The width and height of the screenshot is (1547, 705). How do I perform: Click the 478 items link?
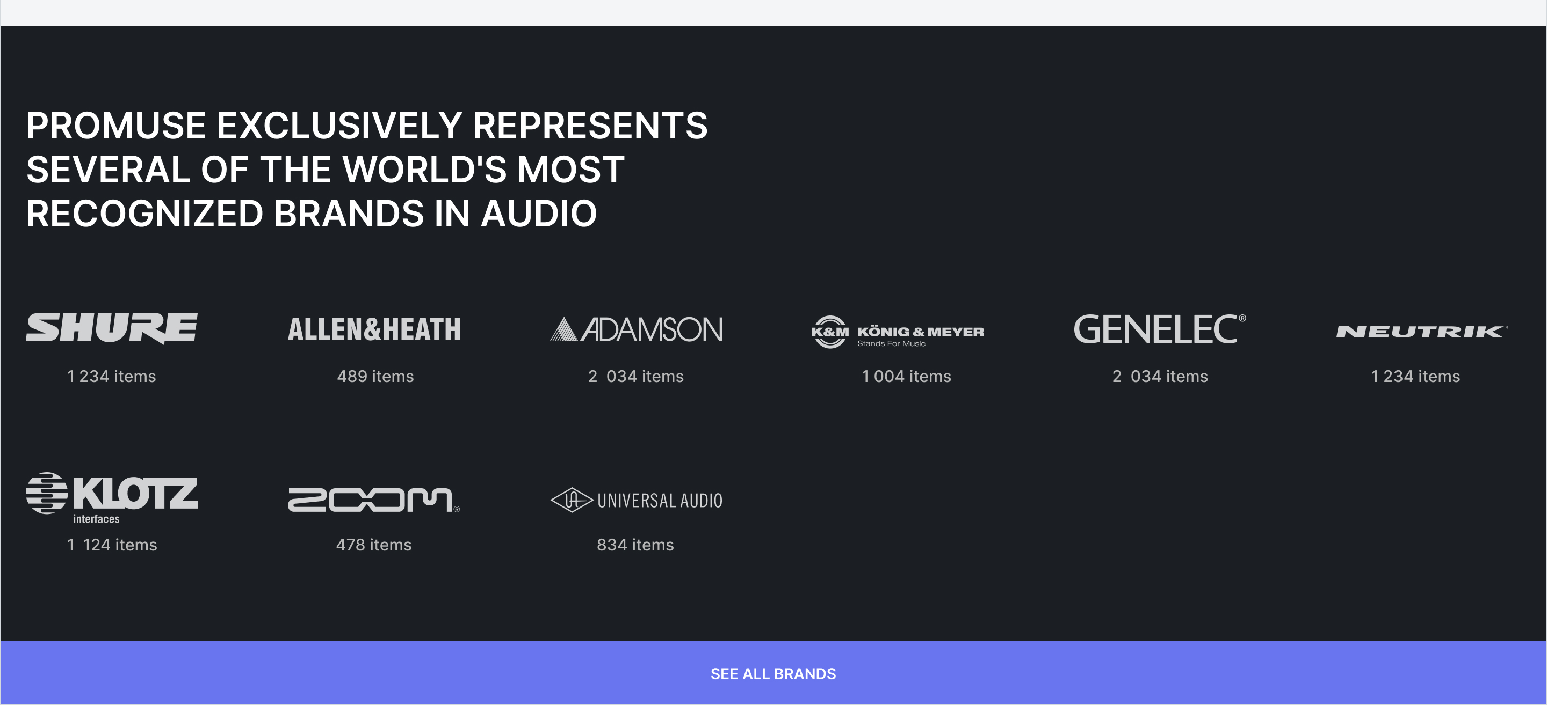374,545
